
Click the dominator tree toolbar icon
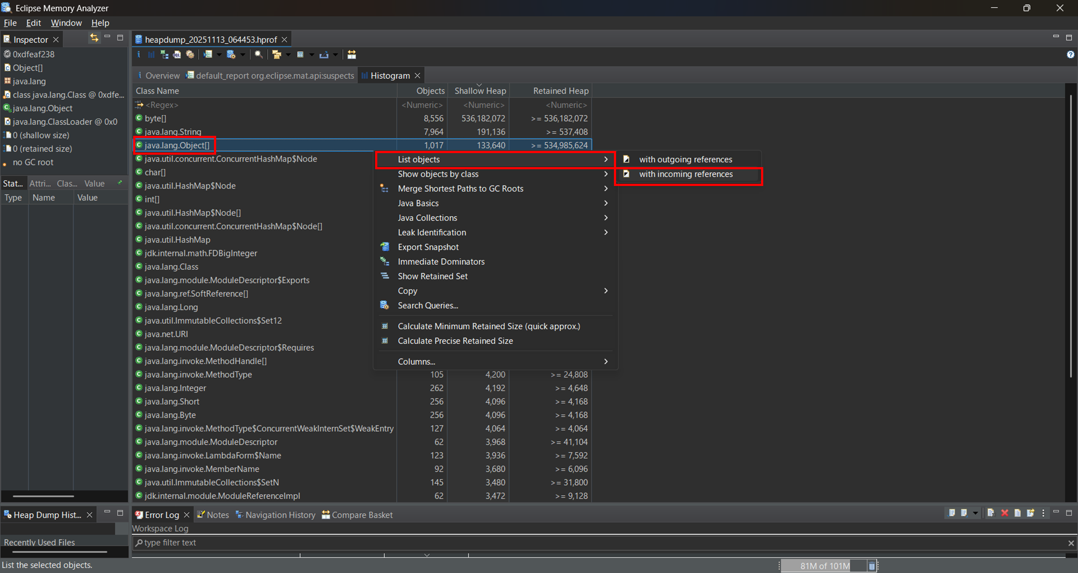pos(164,54)
